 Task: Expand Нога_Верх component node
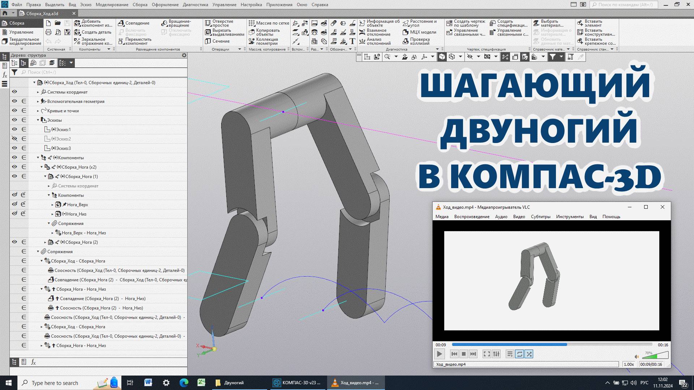pos(52,204)
